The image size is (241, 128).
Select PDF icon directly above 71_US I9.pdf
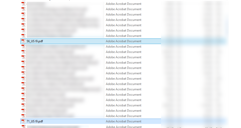point(23,116)
